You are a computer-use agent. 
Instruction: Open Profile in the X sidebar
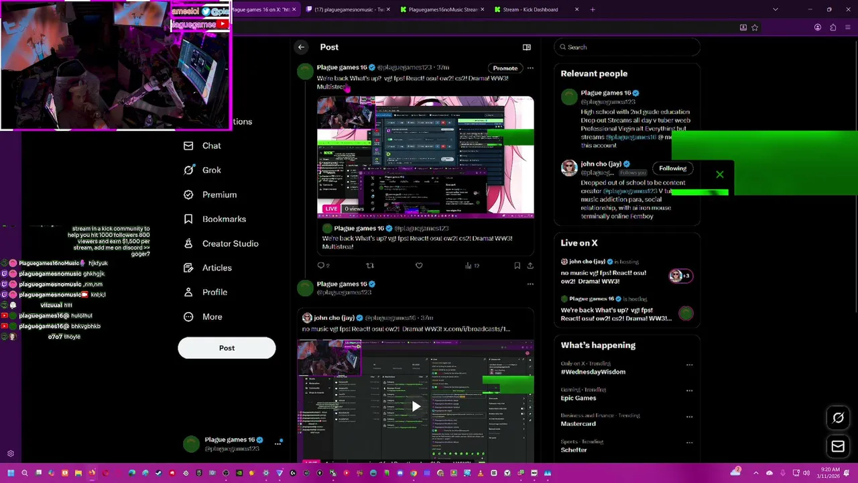pyautogui.click(x=206, y=292)
